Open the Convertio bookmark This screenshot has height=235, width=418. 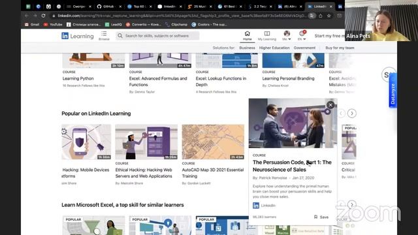(143, 24)
